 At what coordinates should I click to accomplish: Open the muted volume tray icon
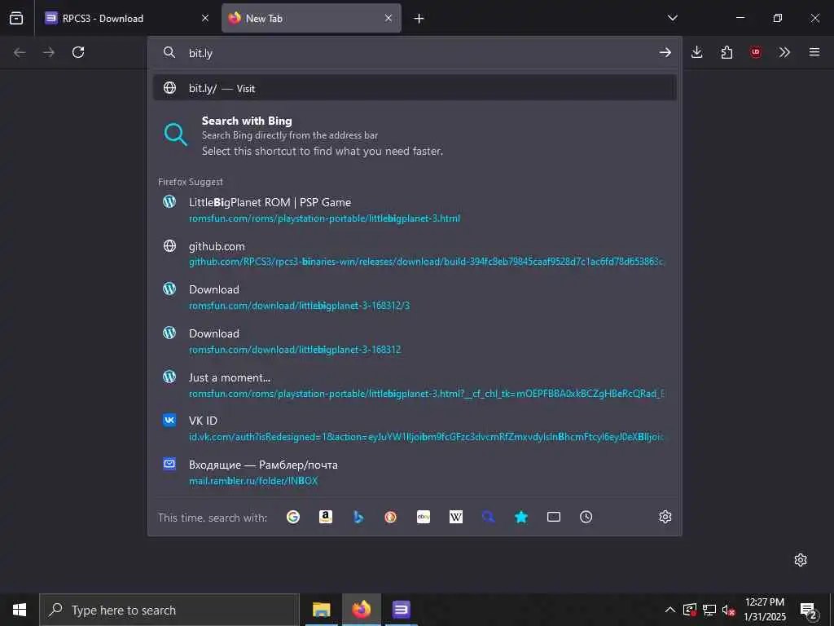728,610
